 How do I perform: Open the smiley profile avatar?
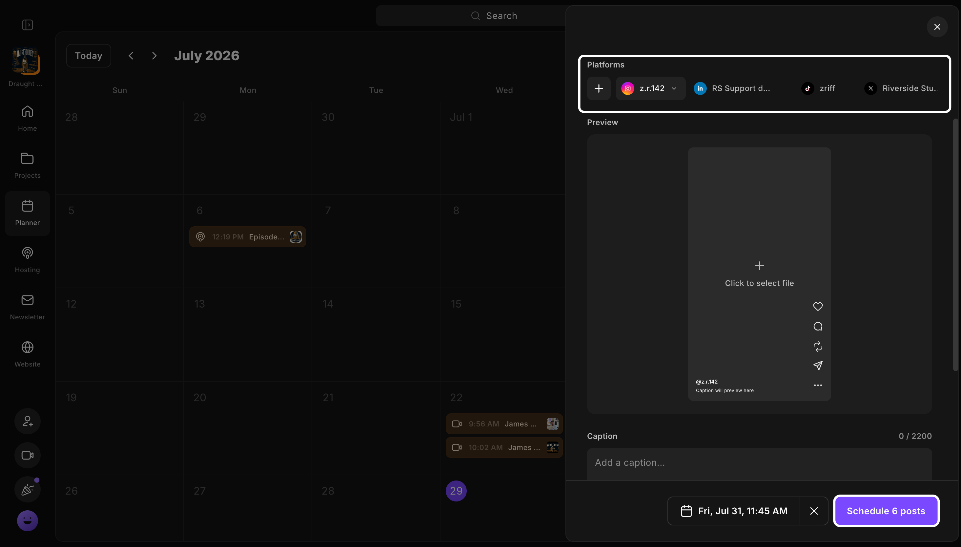[x=28, y=521]
